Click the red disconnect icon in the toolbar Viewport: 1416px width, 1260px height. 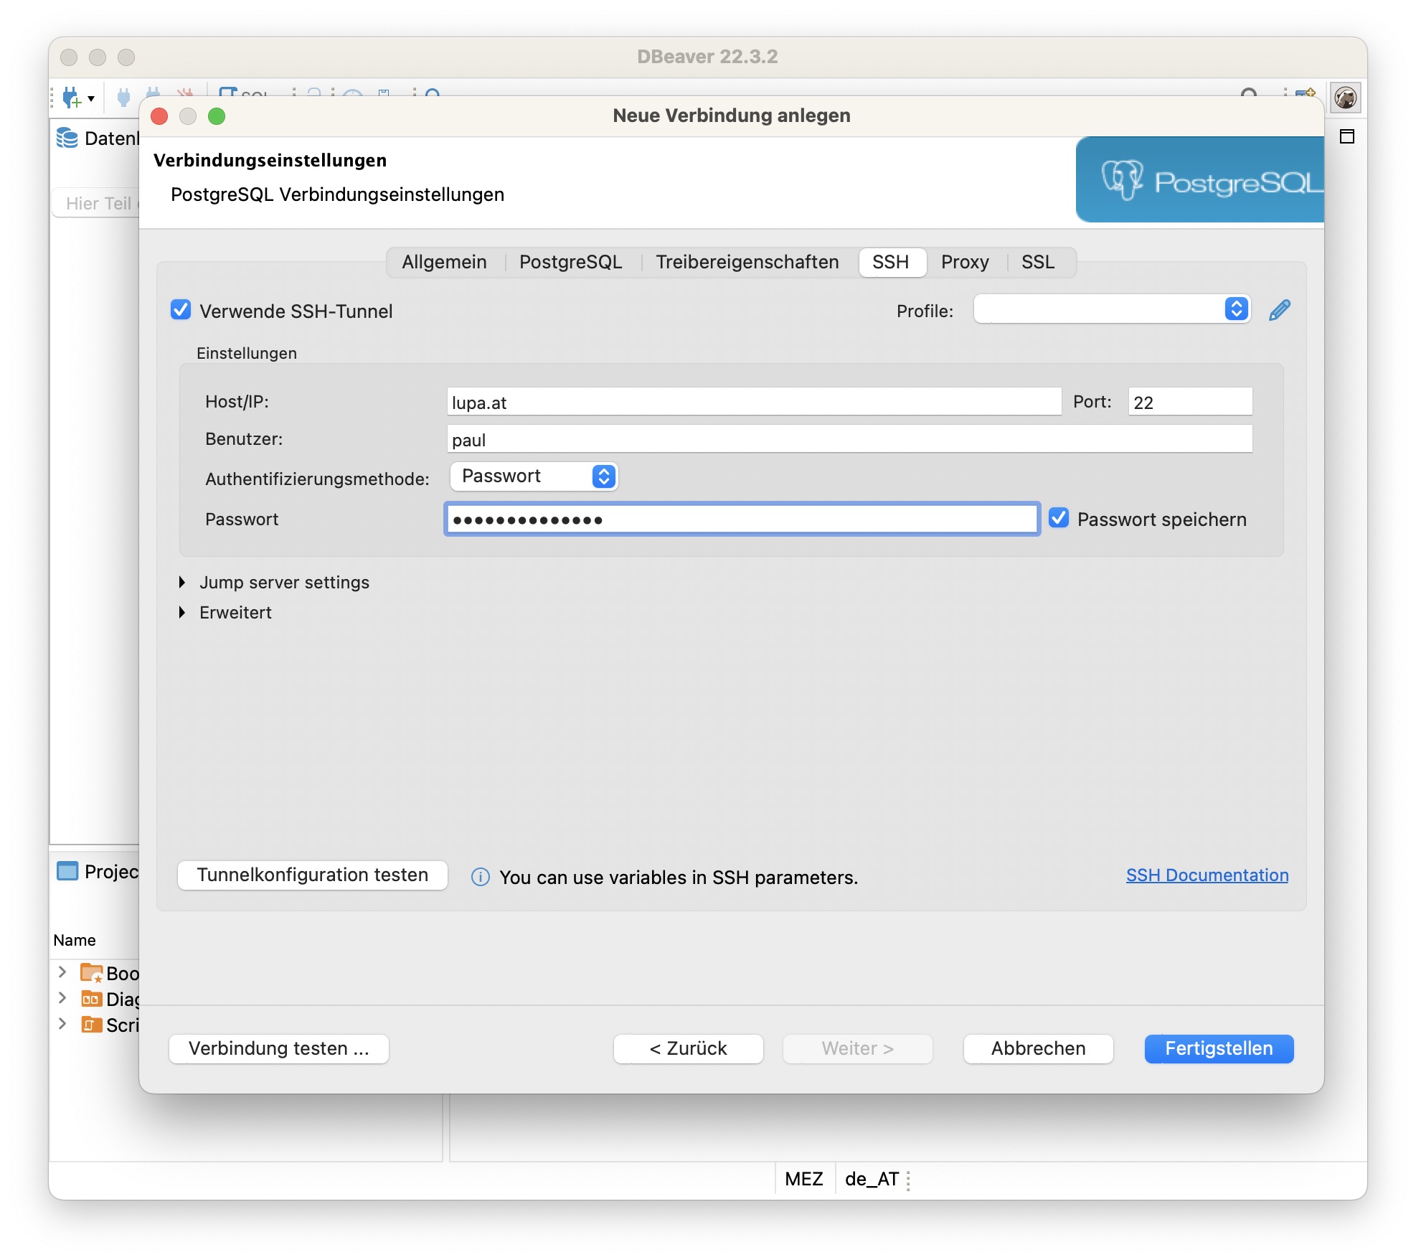pyautogui.click(x=184, y=93)
